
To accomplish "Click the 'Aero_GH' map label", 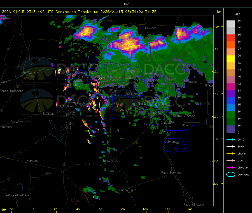I will 167,132.
